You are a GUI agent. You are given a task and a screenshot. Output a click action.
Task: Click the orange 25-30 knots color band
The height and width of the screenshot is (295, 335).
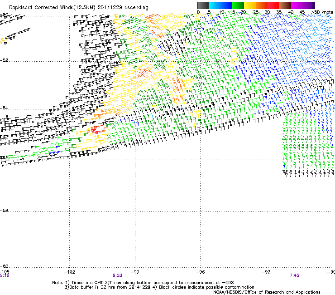coord(262,5)
